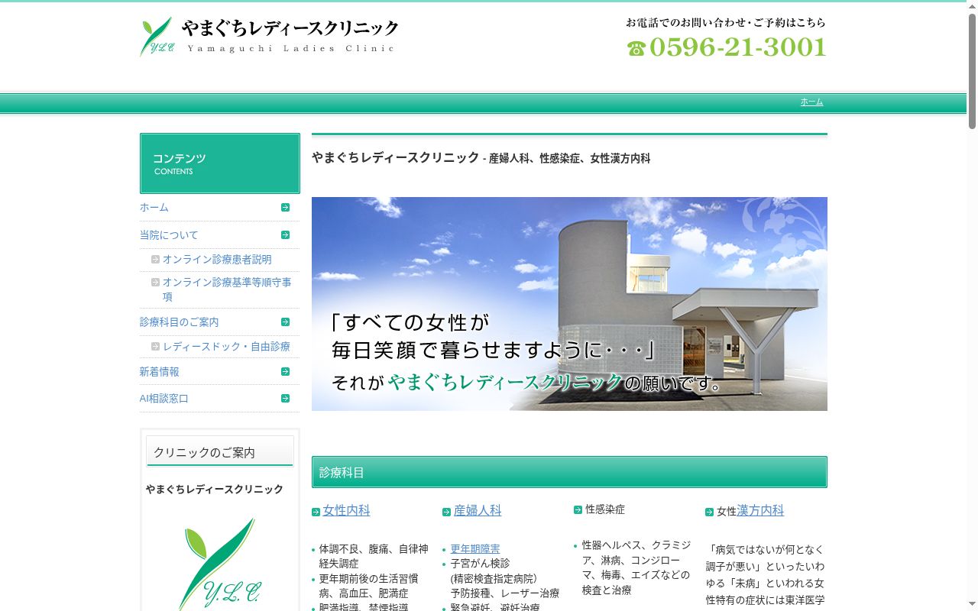Follow the 産婦人科 department link
The image size is (978, 611).
point(478,511)
